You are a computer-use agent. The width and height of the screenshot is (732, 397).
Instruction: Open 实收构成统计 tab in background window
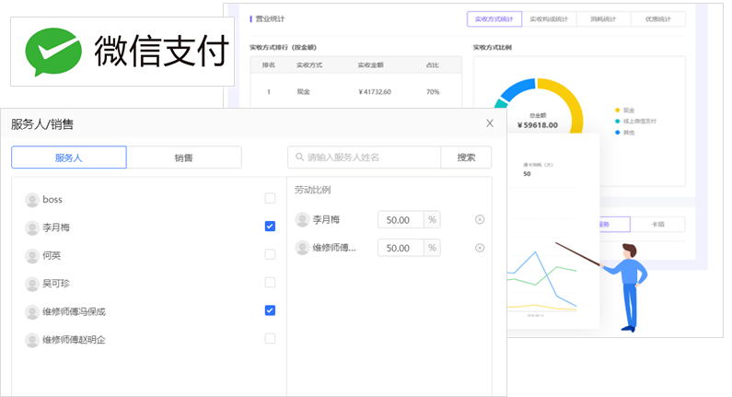pyautogui.click(x=549, y=19)
